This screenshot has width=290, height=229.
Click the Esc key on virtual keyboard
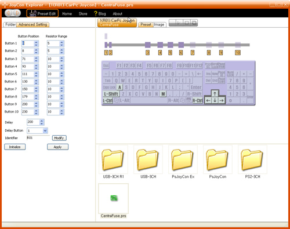tap(106, 66)
